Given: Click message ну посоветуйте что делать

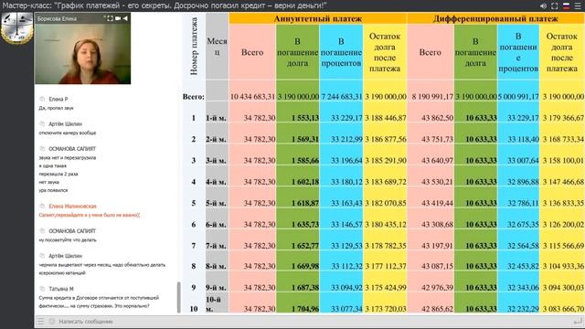Looking at the screenshot, I should pos(68,239).
